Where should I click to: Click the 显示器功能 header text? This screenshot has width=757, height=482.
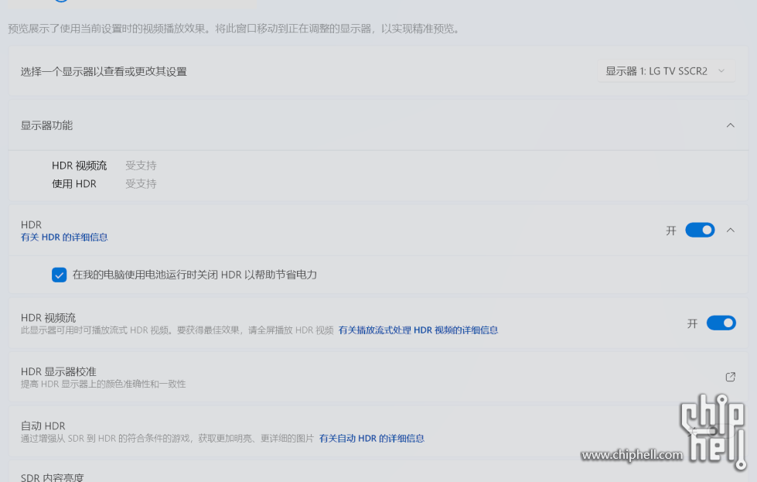click(x=46, y=125)
